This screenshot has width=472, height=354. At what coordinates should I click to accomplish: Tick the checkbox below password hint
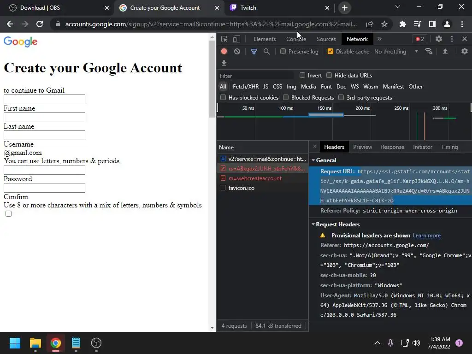(8, 214)
